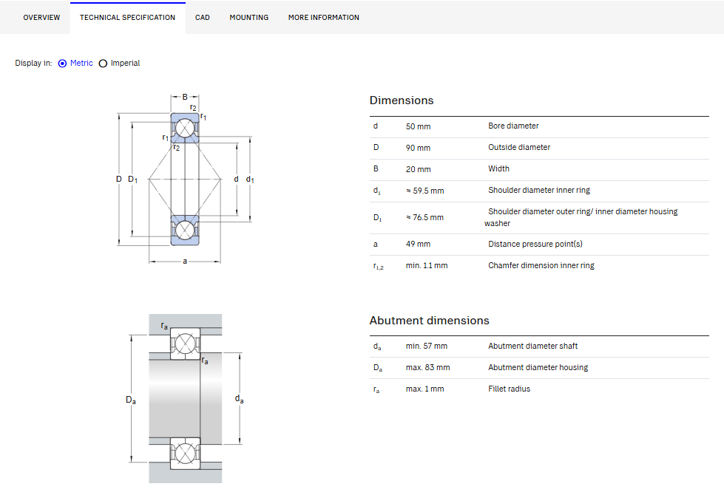The height and width of the screenshot is (495, 724).
Task: Choose the Imperial radio button
Action: point(103,64)
